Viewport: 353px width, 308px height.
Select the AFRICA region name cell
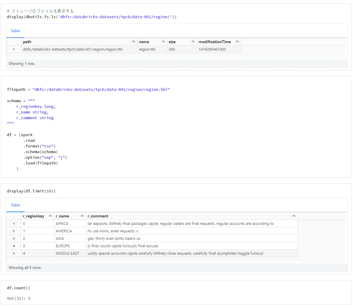pos(70,224)
